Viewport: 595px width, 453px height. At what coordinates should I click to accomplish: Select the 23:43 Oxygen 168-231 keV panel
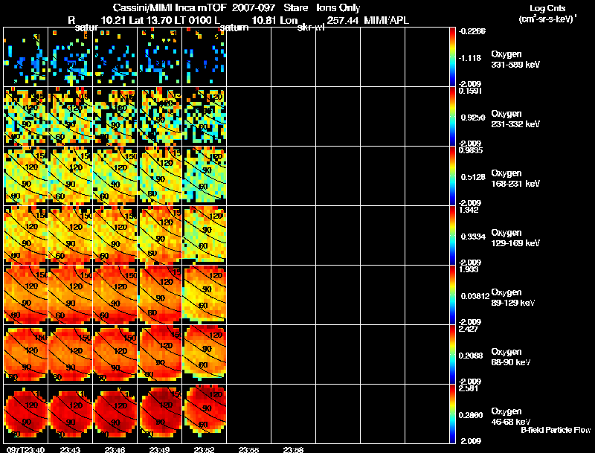click(71, 176)
